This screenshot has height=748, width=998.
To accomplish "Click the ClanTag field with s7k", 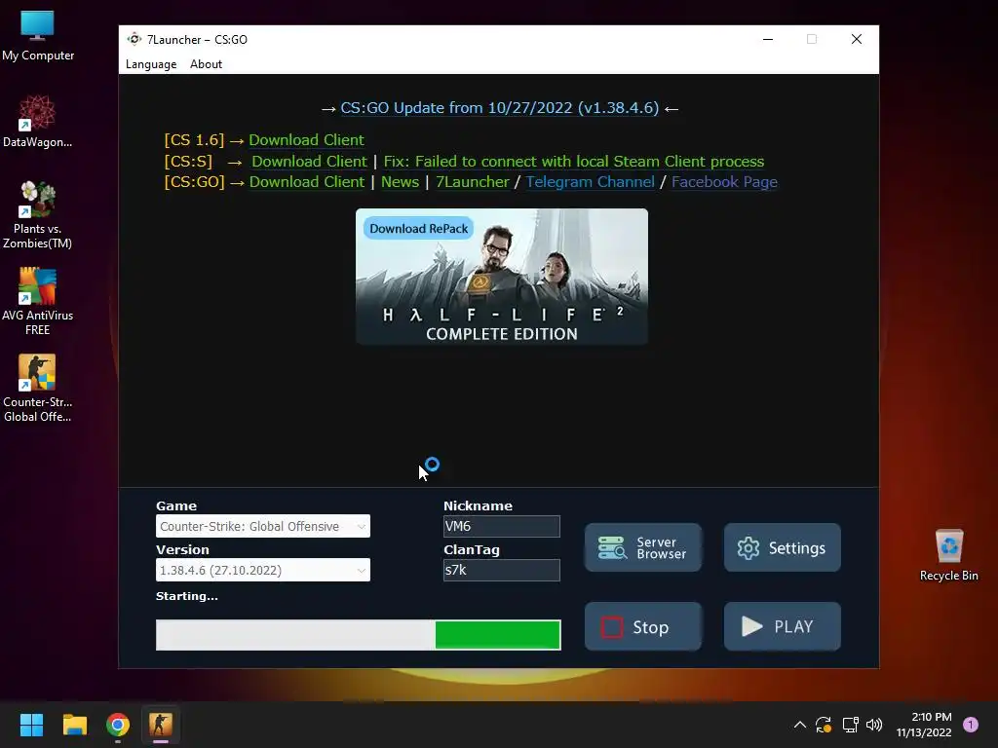I will point(502,570).
